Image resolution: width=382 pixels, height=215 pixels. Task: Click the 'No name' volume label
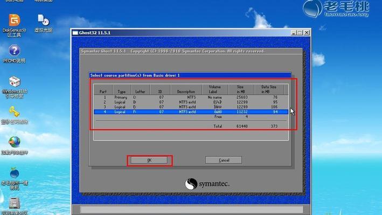click(214, 97)
